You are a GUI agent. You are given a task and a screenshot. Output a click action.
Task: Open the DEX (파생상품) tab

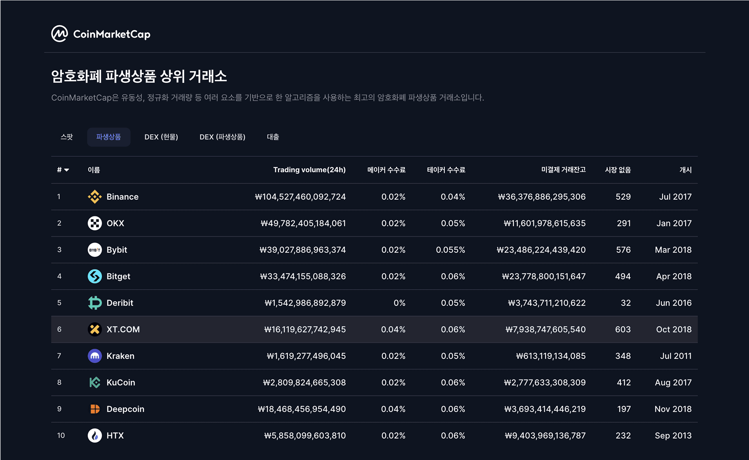222,137
